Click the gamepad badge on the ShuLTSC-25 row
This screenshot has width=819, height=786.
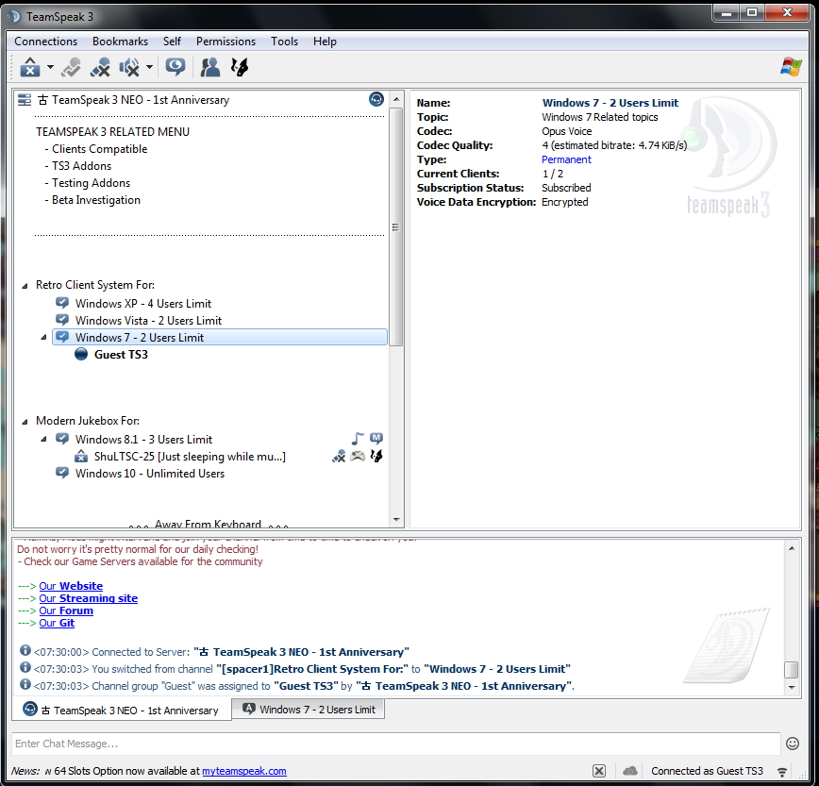[x=358, y=456]
